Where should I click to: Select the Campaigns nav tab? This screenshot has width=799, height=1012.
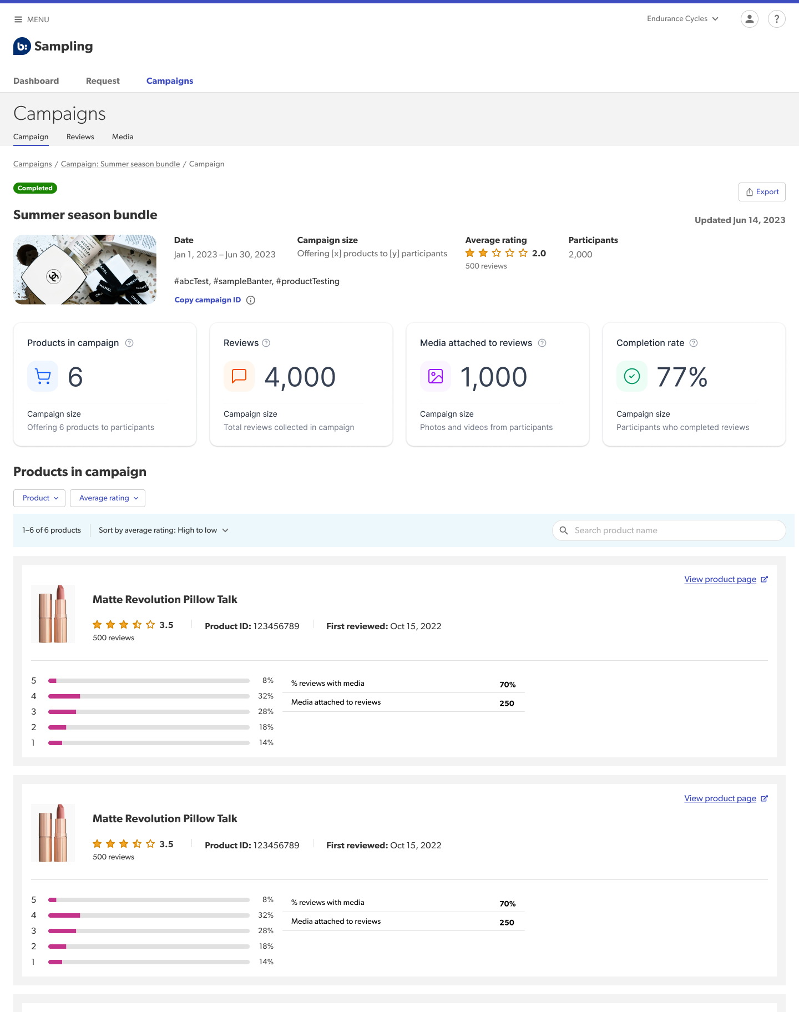pyautogui.click(x=170, y=81)
